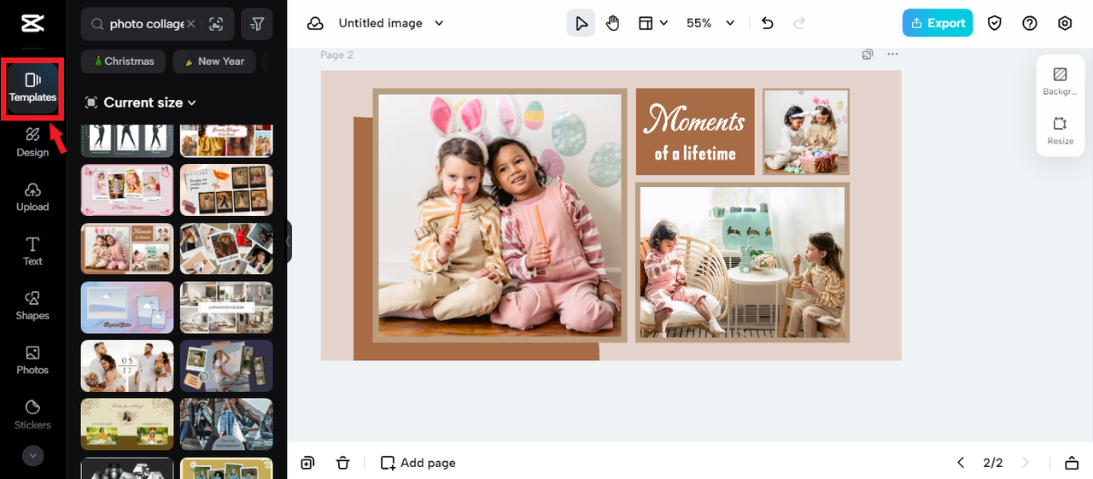Open the pages overview icon at bottom right
This screenshot has height=479, width=1093.
tap(1072, 463)
